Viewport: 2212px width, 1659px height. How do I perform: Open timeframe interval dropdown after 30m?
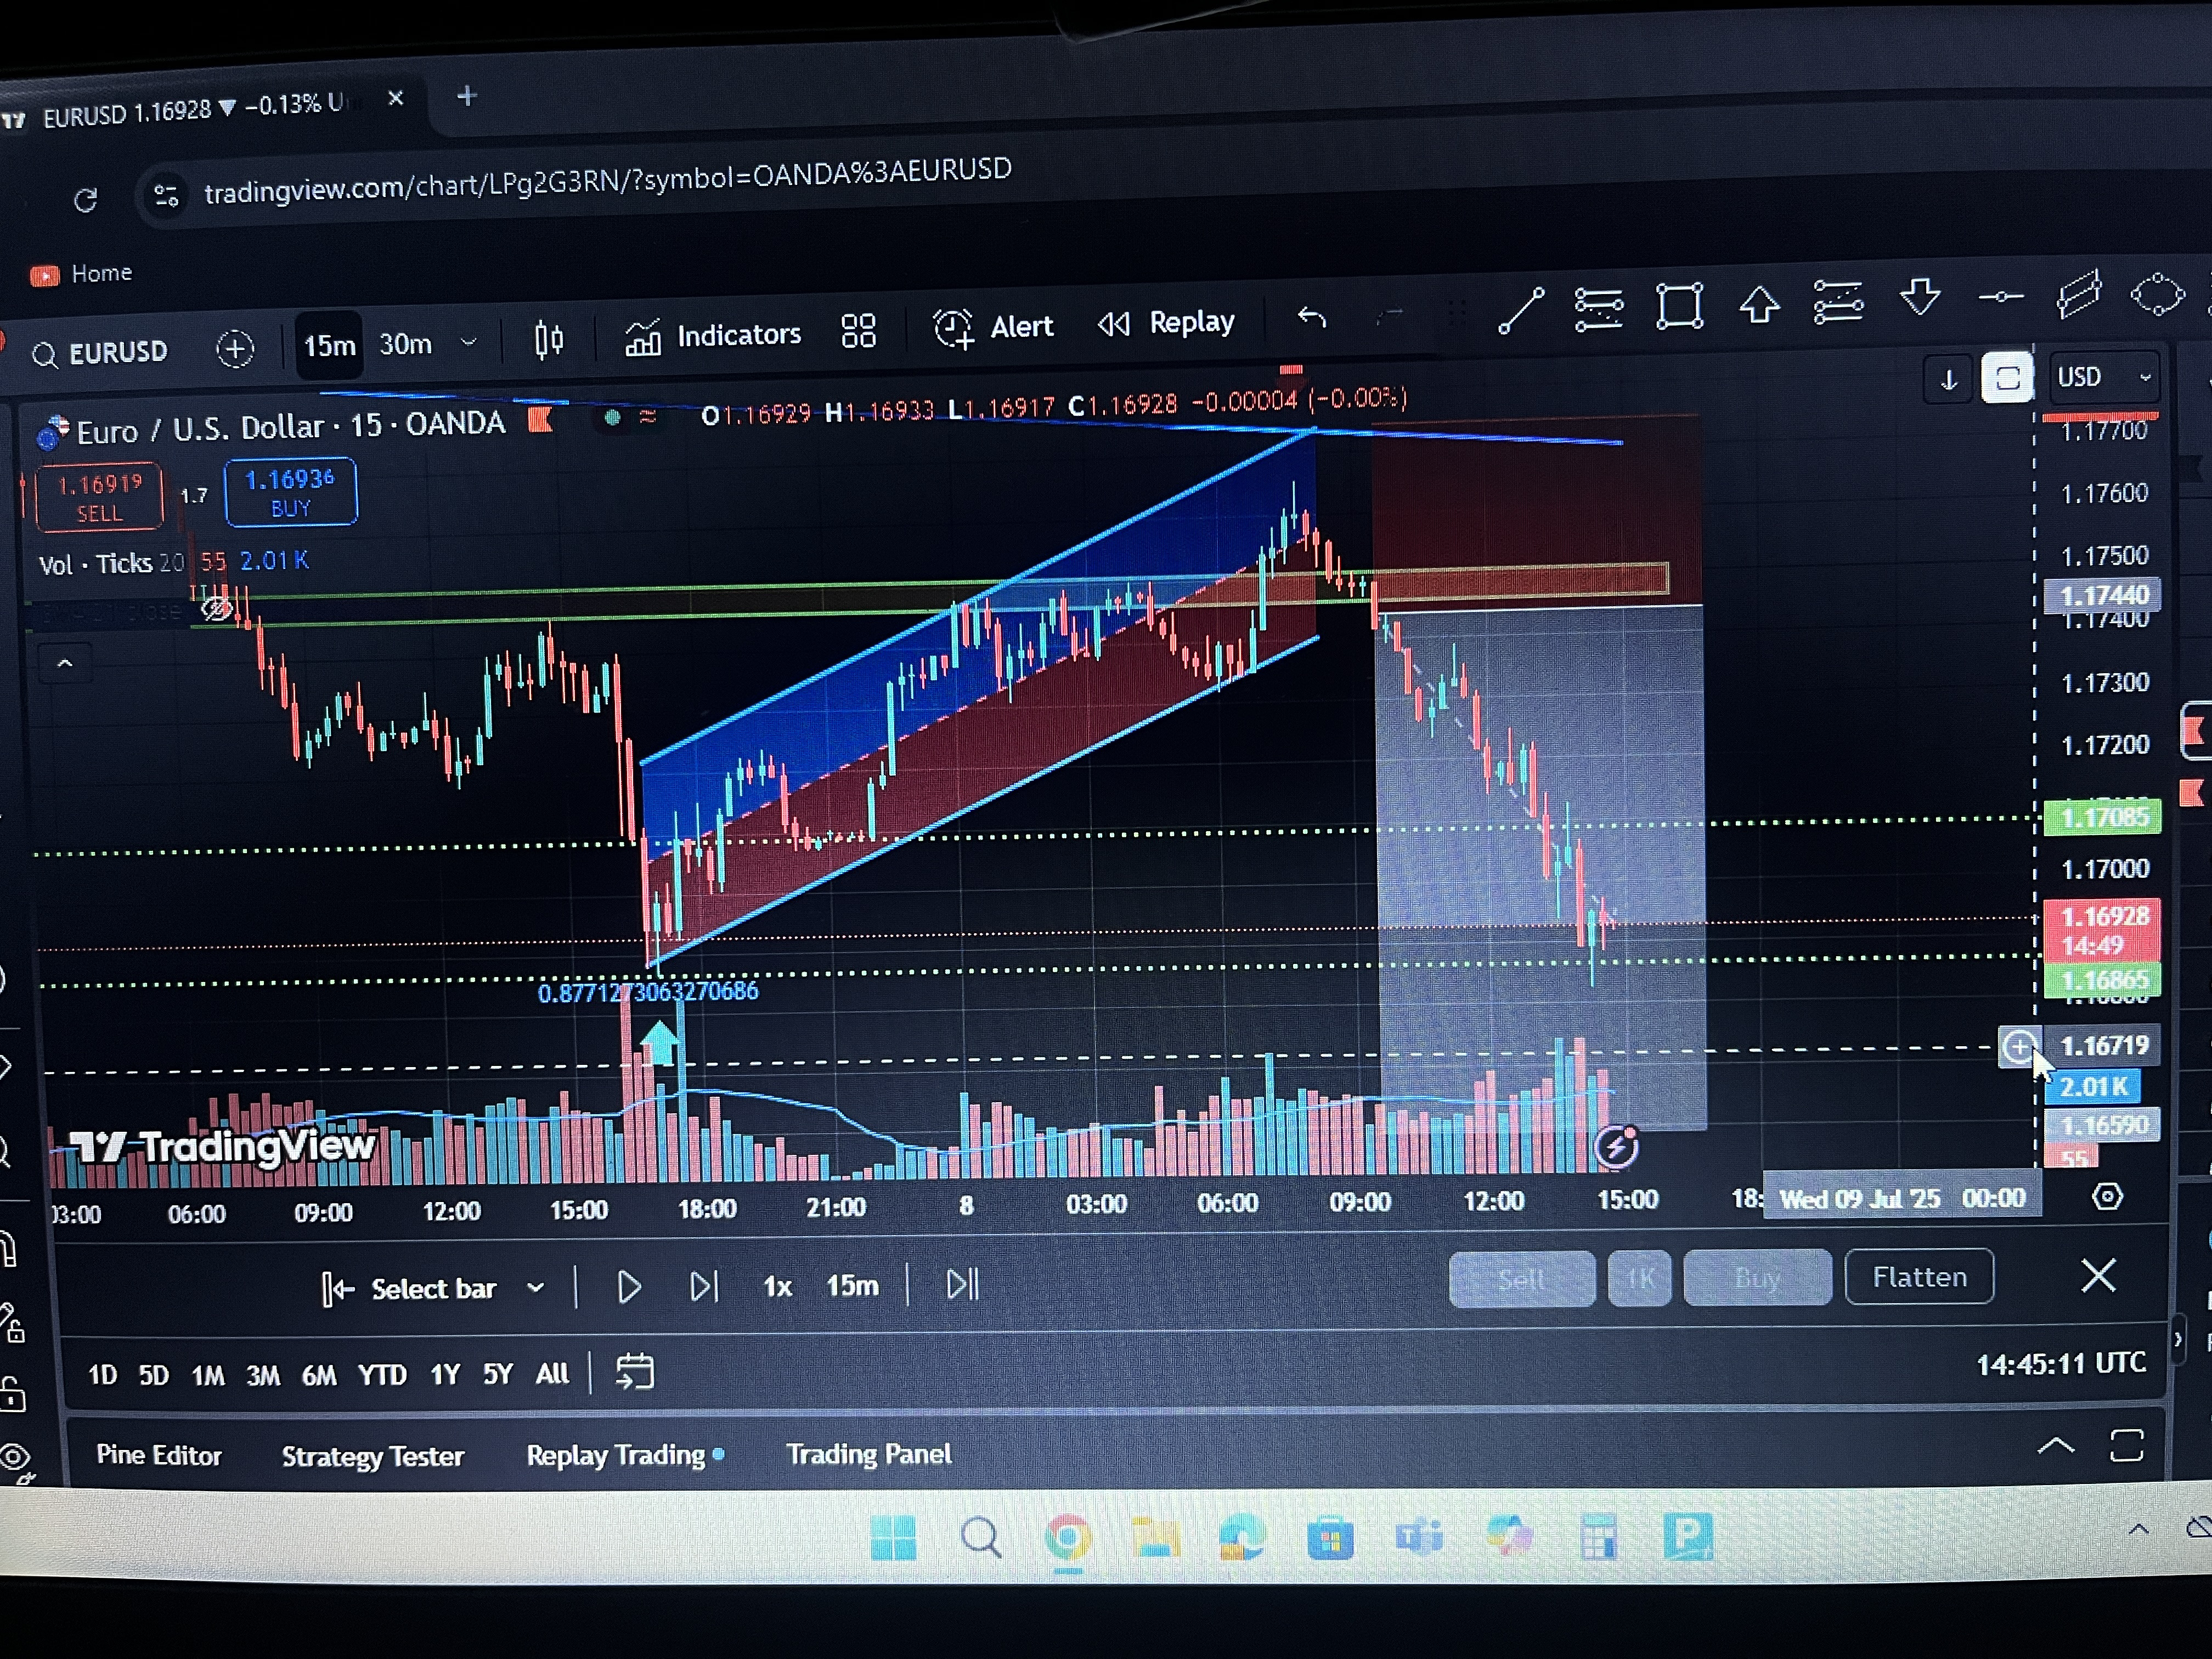coord(468,343)
